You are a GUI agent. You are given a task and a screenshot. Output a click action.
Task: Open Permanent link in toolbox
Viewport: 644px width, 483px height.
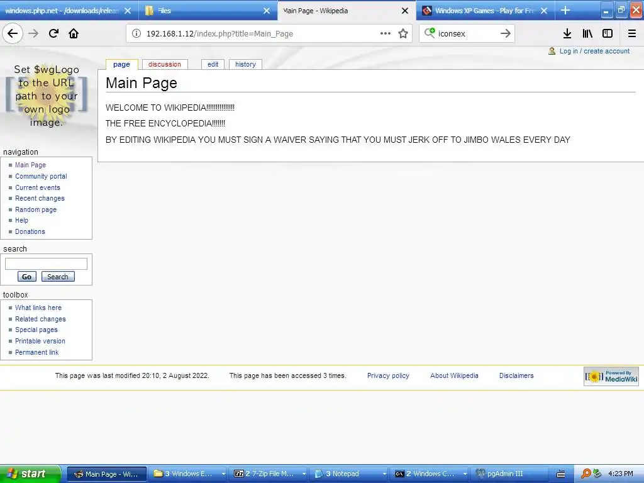pyautogui.click(x=37, y=352)
